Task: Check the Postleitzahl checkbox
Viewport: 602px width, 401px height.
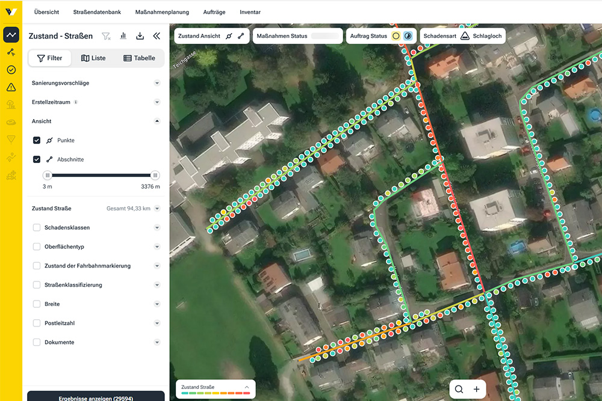Action: [x=37, y=323]
